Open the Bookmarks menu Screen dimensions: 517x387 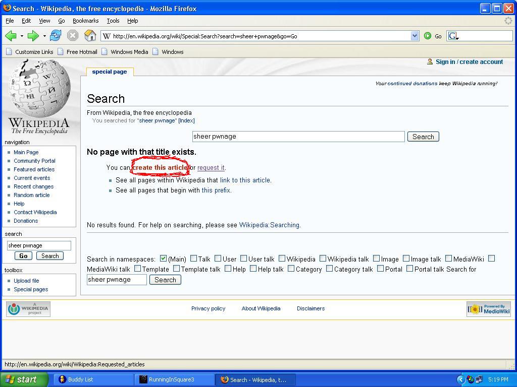pos(86,21)
